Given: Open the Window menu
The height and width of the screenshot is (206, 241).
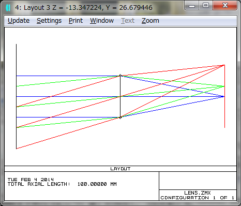Looking at the screenshot, I should tap(102, 21).
